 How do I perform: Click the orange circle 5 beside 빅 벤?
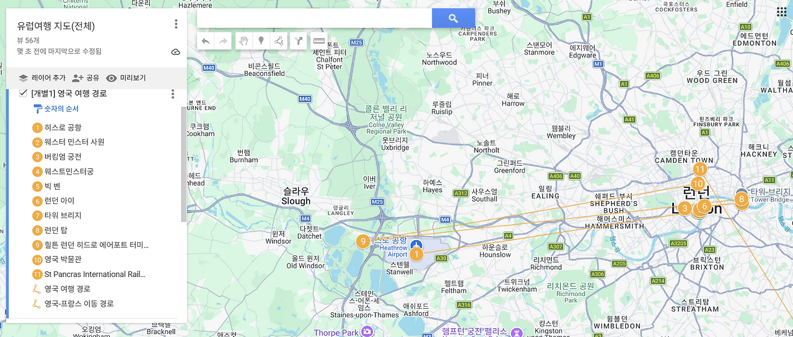coord(37,186)
